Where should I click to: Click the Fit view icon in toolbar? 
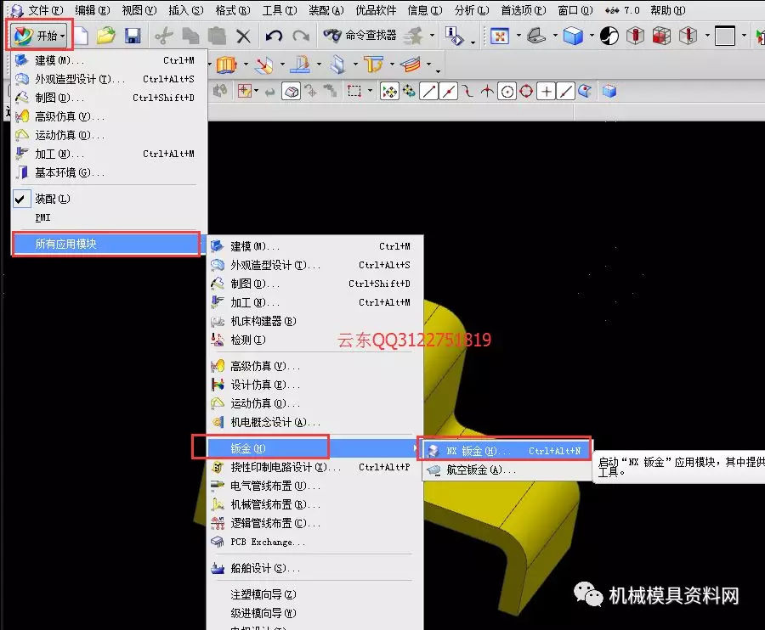[x=500, y=36]
